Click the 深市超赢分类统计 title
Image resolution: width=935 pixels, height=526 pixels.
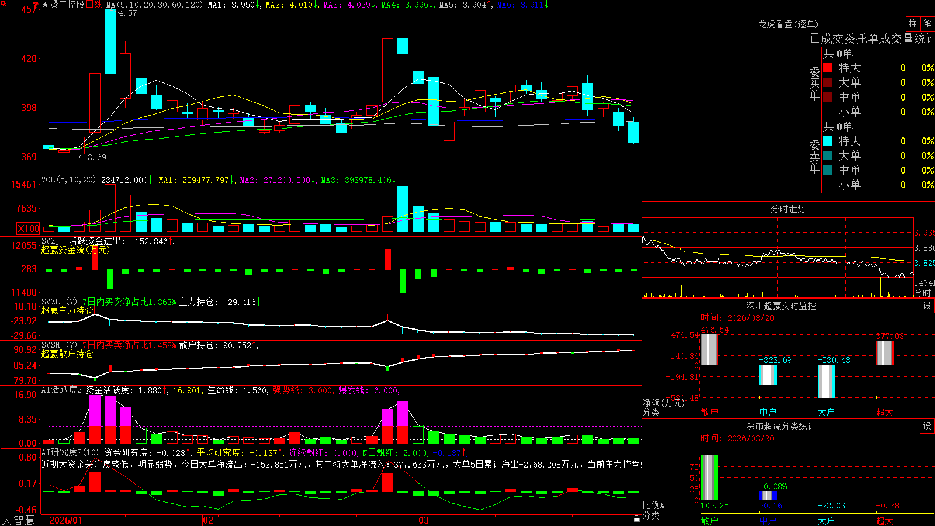pyautogui.click(x=781, y=426)
